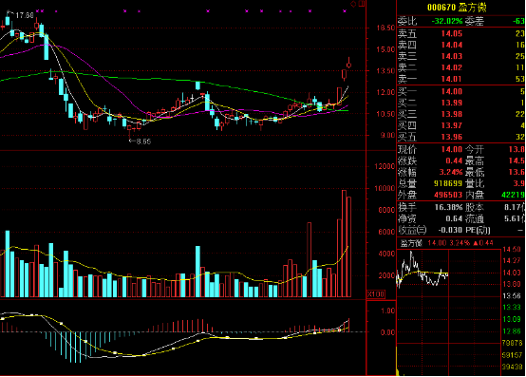Click the first magenta marker by the 17.68 high
Image resolution: width=526 pixels, height=377 pixels.
pos(37,11)
